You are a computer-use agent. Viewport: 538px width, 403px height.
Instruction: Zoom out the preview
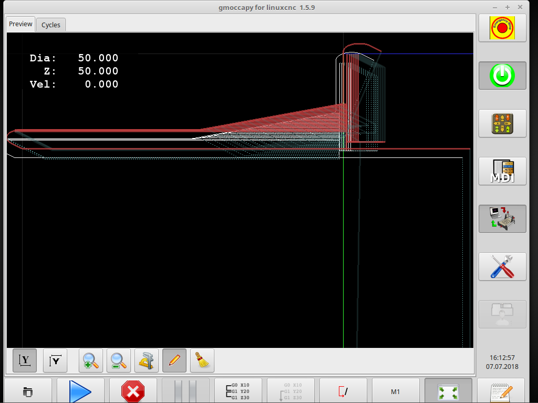click(x=119, y=360)
